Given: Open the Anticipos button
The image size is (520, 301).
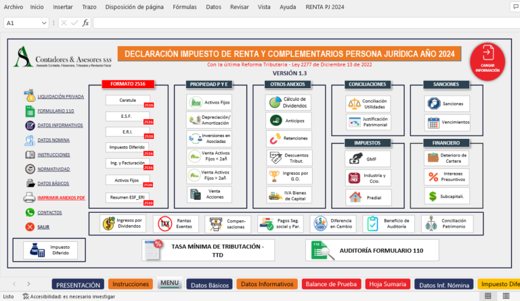Looking at the screenshot, I should [288, 121].
